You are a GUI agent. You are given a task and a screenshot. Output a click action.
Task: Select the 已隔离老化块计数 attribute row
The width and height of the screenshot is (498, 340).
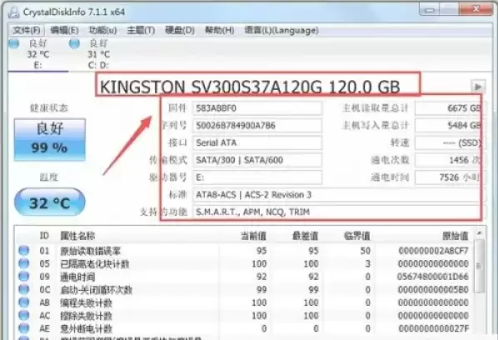click(x=244, y=263)
